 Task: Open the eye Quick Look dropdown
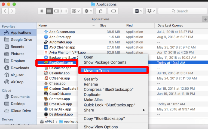[x=138, y=11]
